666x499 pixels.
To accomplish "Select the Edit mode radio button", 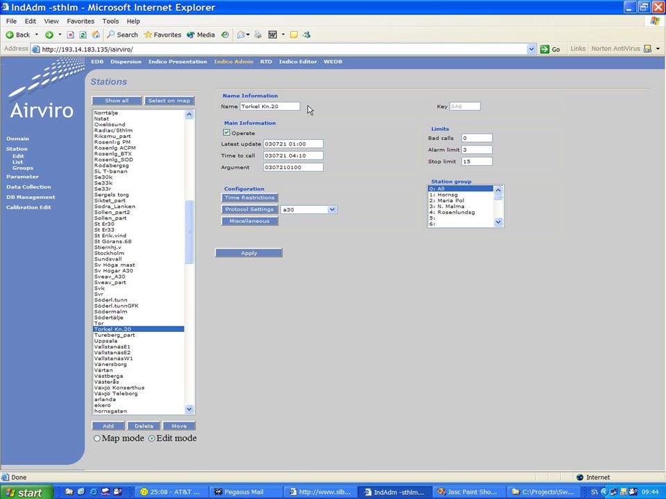I will (x=152, y=438).
